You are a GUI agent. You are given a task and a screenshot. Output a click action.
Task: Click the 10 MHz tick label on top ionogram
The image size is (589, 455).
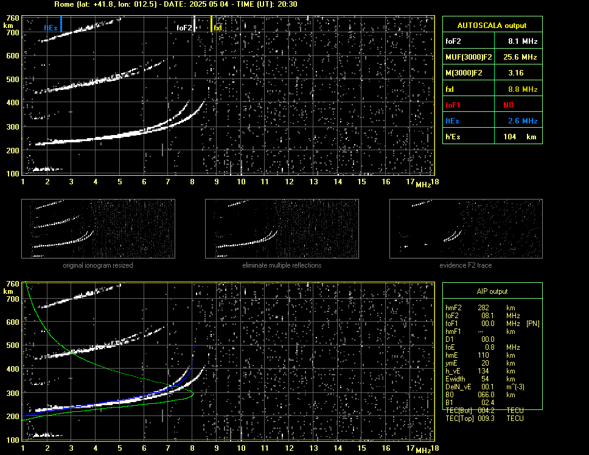coord(241,182)
